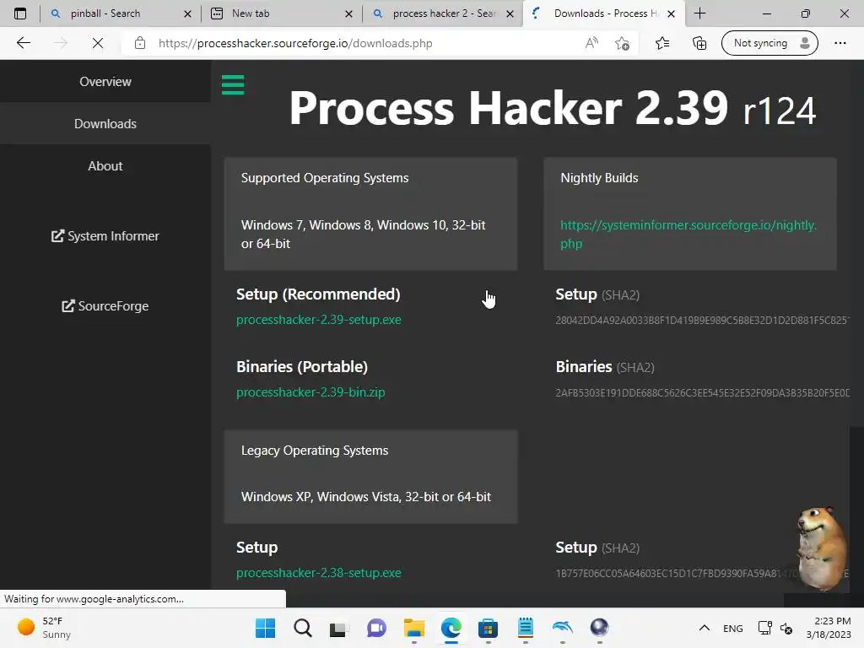Click the Process Hacker 2.39 heading
This screenshot has width=864, height=648.
(552, 108)
